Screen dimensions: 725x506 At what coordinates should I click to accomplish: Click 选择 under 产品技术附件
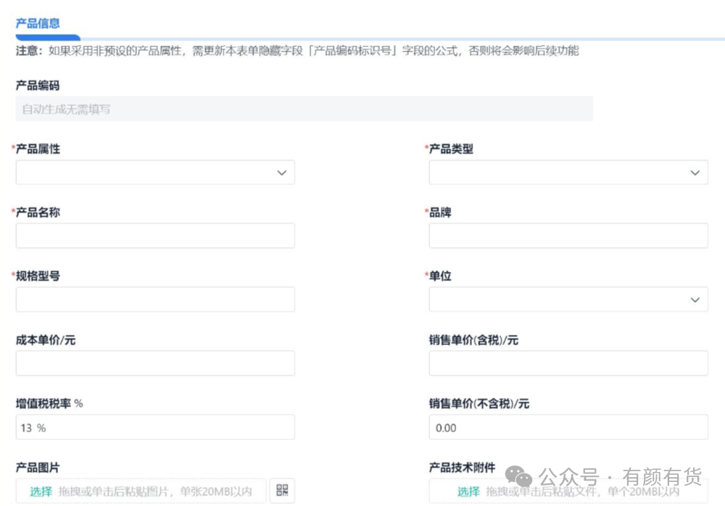tap(468, 492)
